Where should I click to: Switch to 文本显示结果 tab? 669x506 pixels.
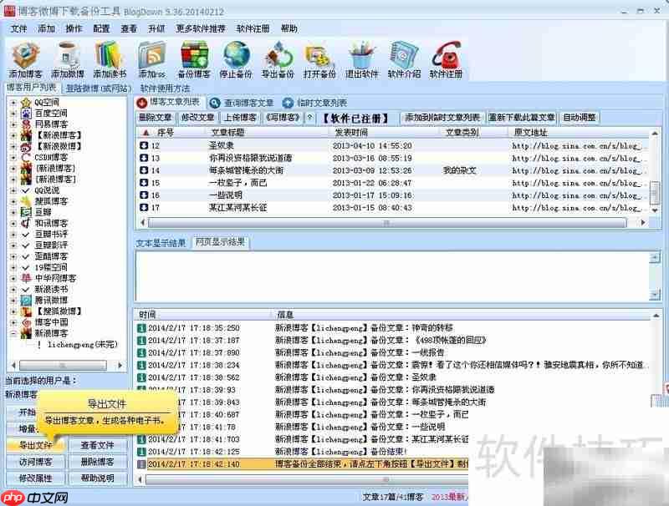161,243
